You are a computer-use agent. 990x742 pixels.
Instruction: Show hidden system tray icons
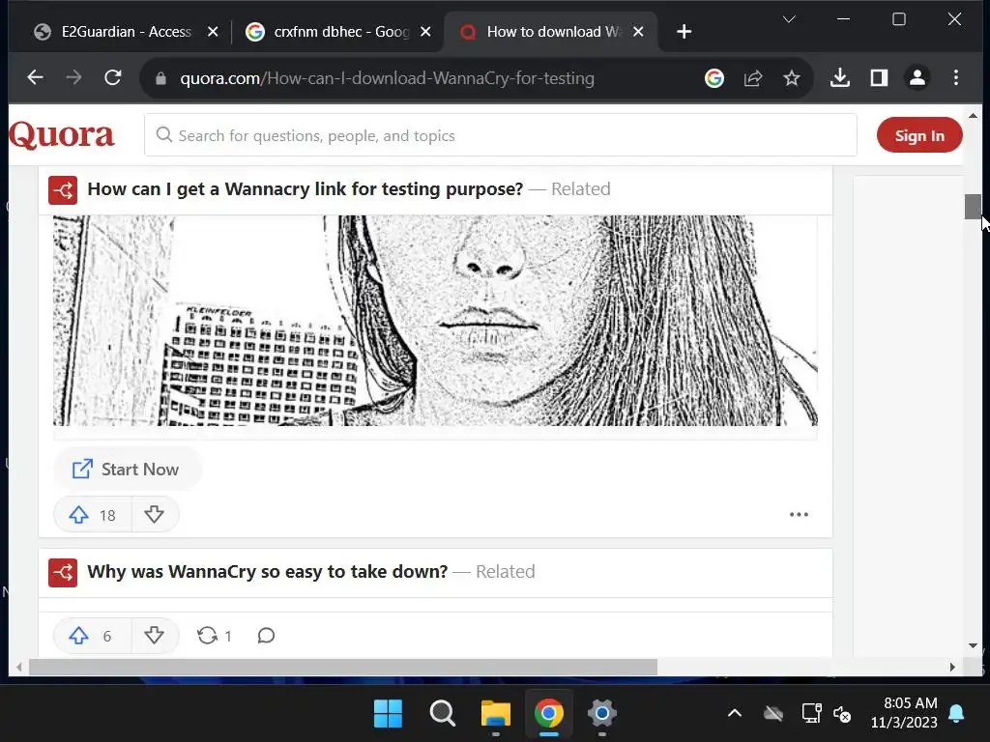point(735,714)
